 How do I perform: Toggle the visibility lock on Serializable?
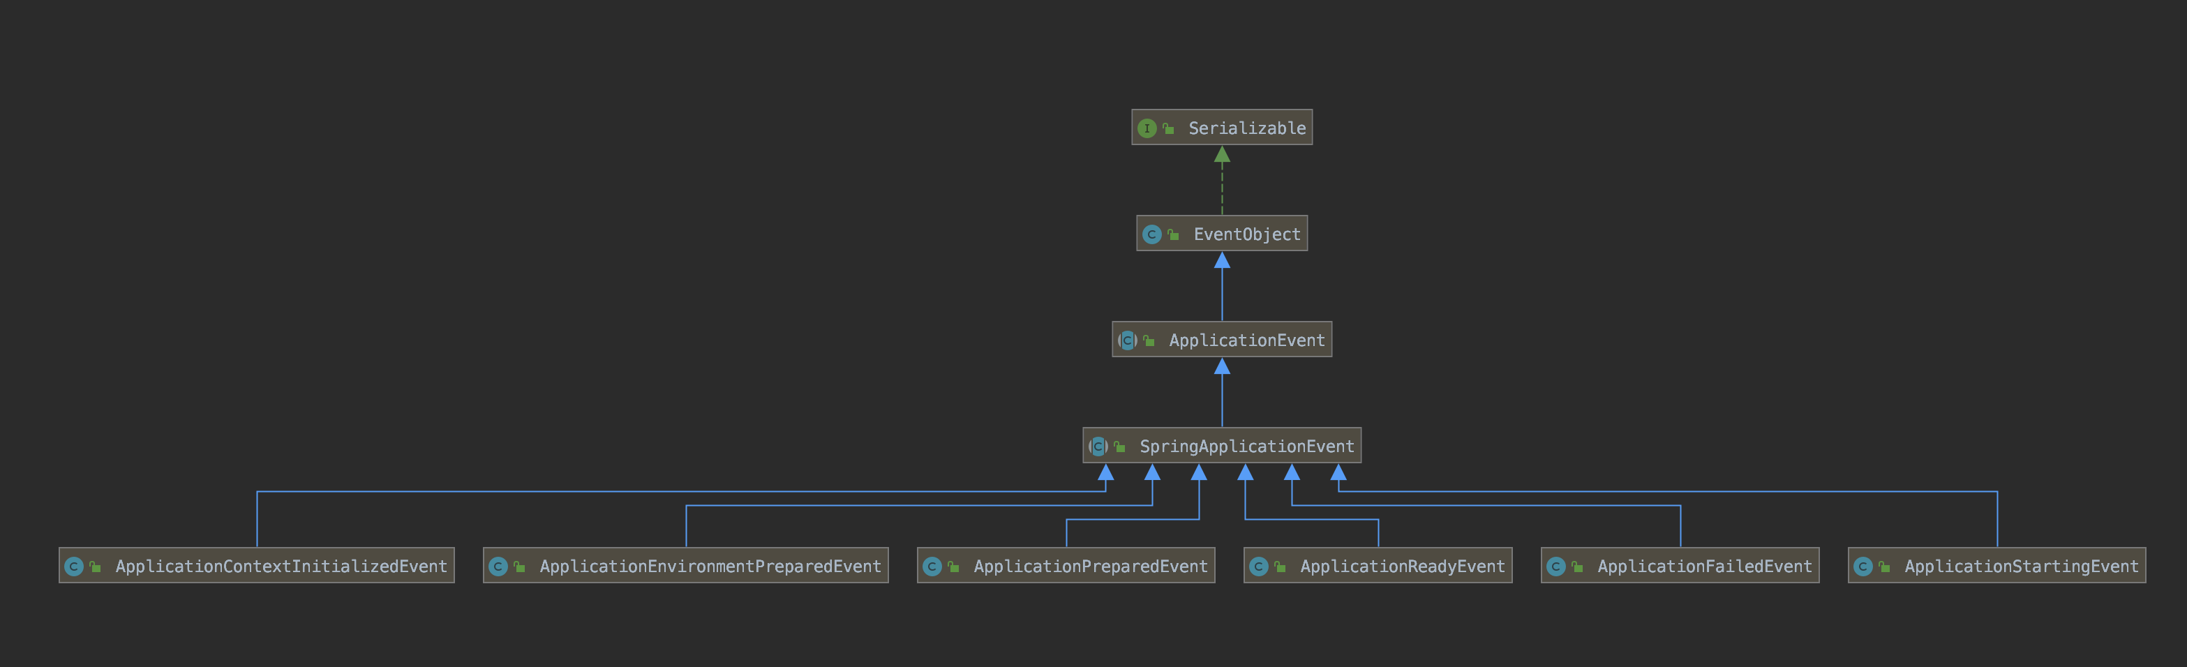pyautogui.click(x=1170, y=128)
